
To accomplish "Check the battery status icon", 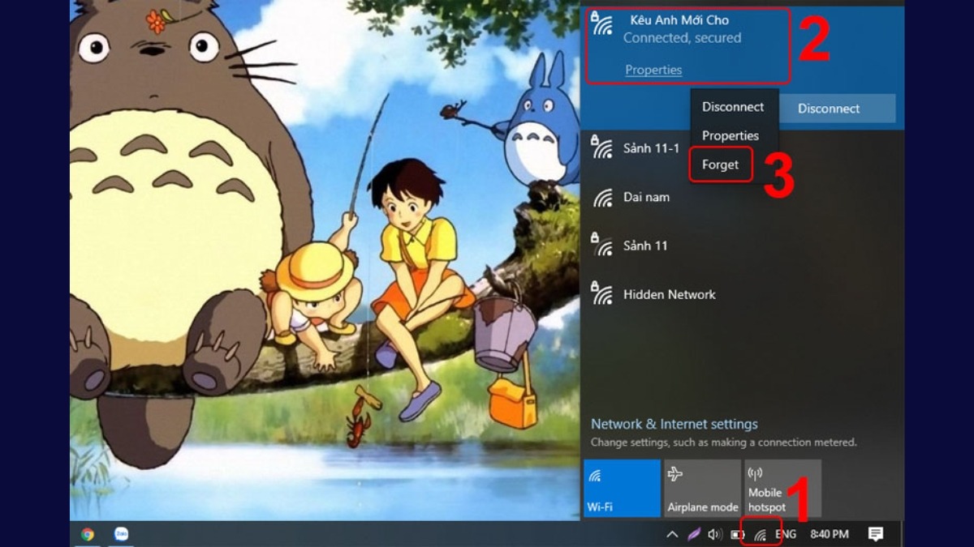I will tap(737, 534).
